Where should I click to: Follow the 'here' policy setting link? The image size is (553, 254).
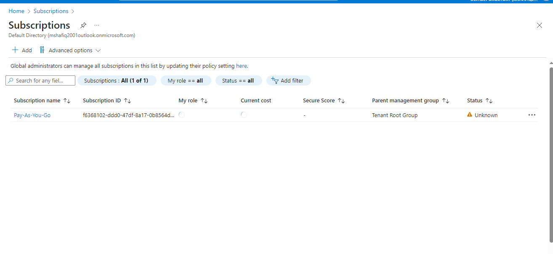click(x=242, y=66)
